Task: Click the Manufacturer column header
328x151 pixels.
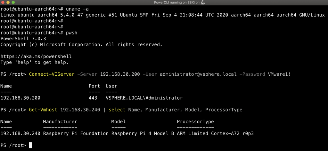Action: pyautogui.click(x=60, y=122)
